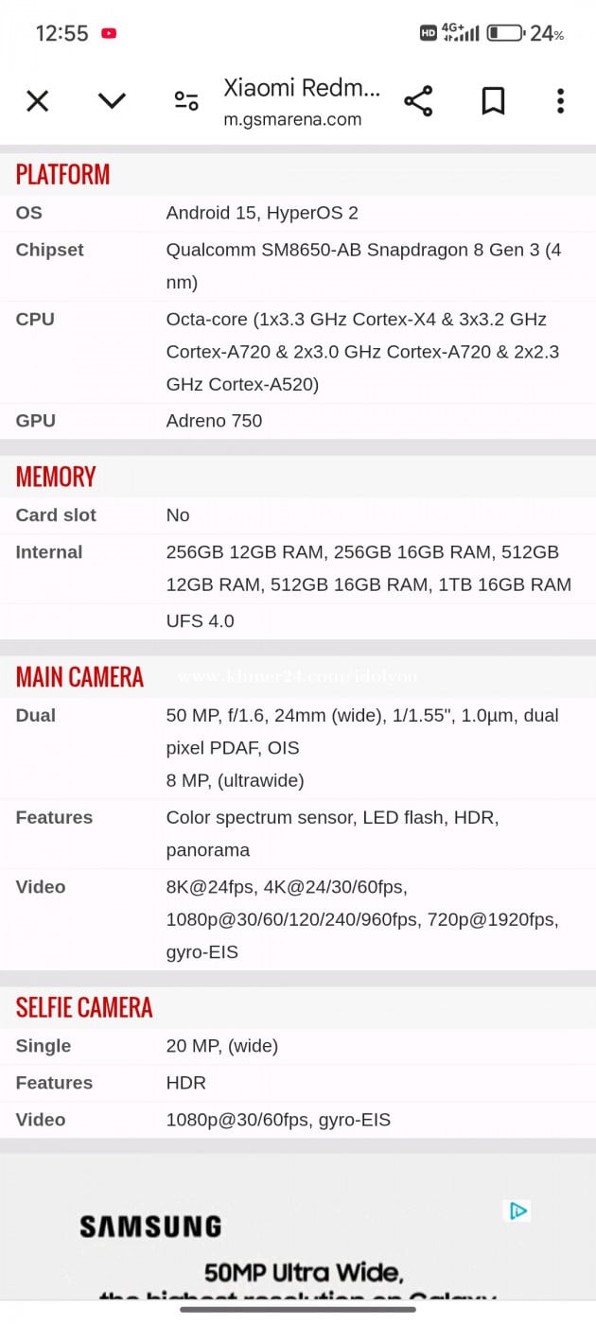Tap the battery icon showing 24%

505,33
